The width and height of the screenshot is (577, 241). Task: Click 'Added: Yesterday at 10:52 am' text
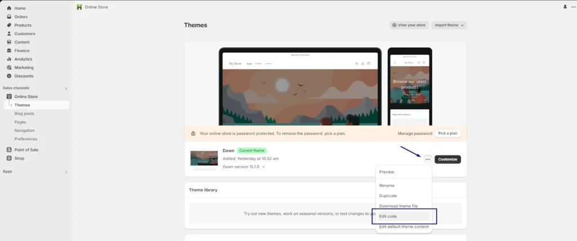tap(251, 159)
